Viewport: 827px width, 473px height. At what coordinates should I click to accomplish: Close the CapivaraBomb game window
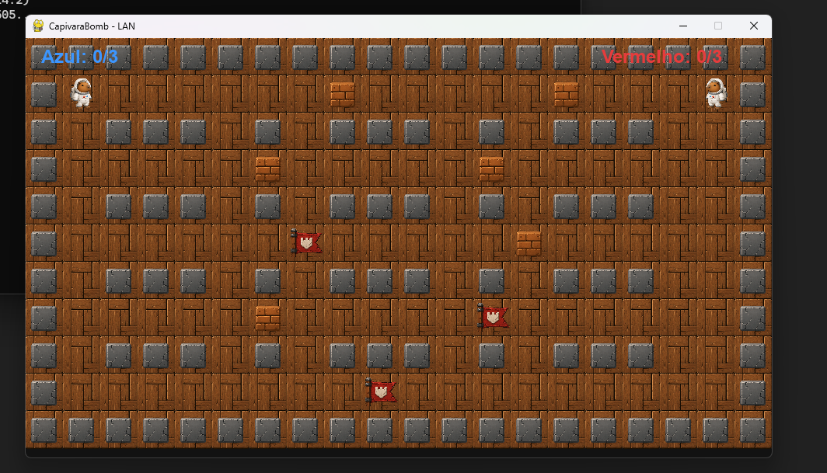pyautogui.click(x=753, y=26)
